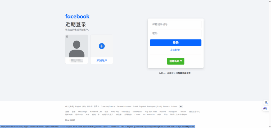The height and width of the screenshot is (128, 271).
Task: Open the Messenger footer link
Action: pos(83,112)
